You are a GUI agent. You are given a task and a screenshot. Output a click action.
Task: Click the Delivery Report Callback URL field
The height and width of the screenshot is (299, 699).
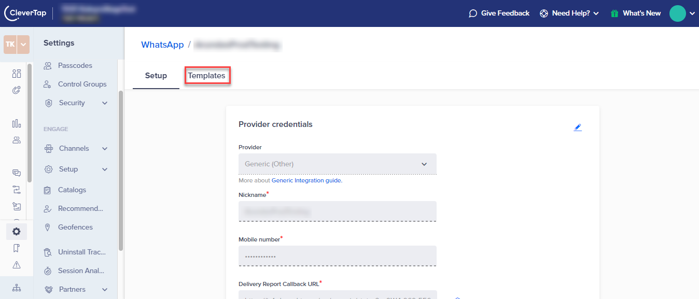[x=338, y=294]
